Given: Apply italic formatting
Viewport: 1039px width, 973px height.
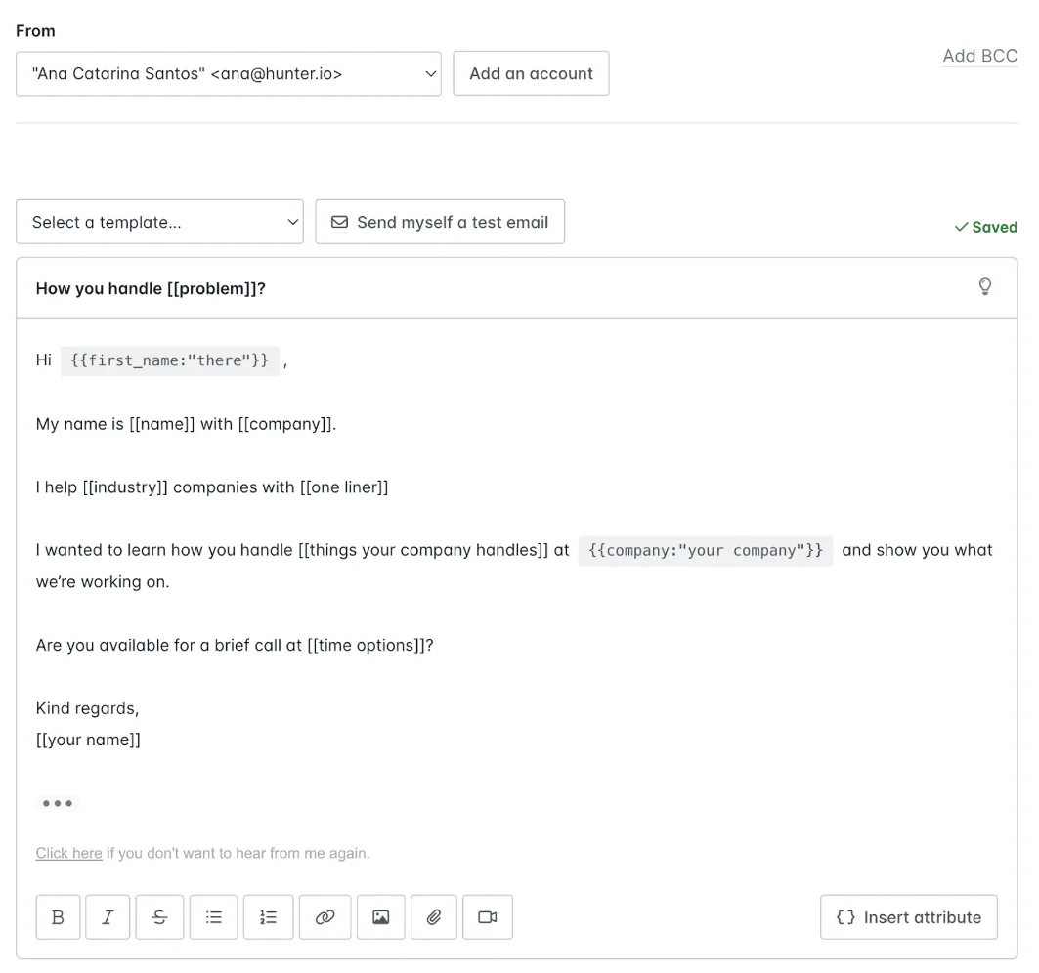Looking at the screenshot, I should click(108, 916).
